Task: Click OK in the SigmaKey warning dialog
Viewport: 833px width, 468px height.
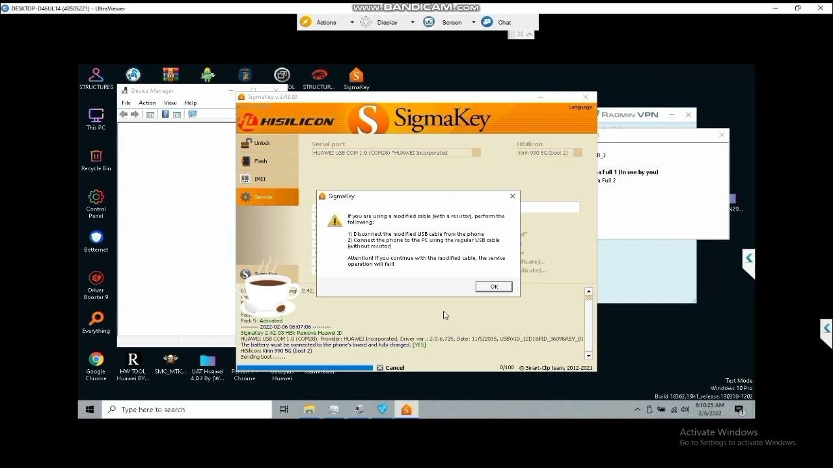Action: click(x=493, y=287)
